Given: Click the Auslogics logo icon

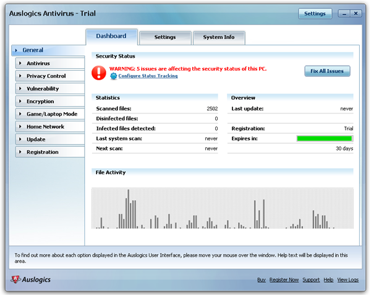Looking at the screenshot, I should (x=15, y=280).
